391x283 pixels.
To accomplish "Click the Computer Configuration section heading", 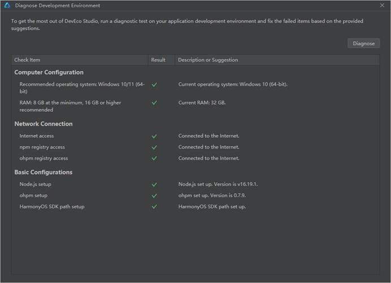I will (x=49, y=72).
